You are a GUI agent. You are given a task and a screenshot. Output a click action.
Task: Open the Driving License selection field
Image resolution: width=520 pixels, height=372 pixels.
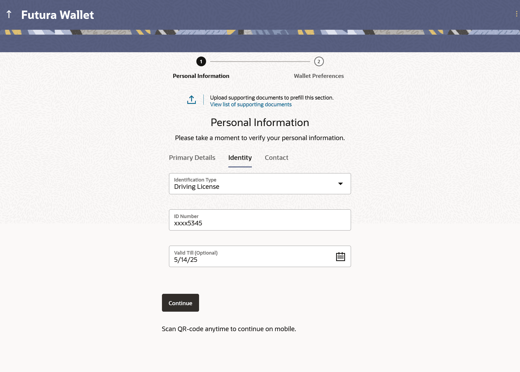tap(260, 184)
